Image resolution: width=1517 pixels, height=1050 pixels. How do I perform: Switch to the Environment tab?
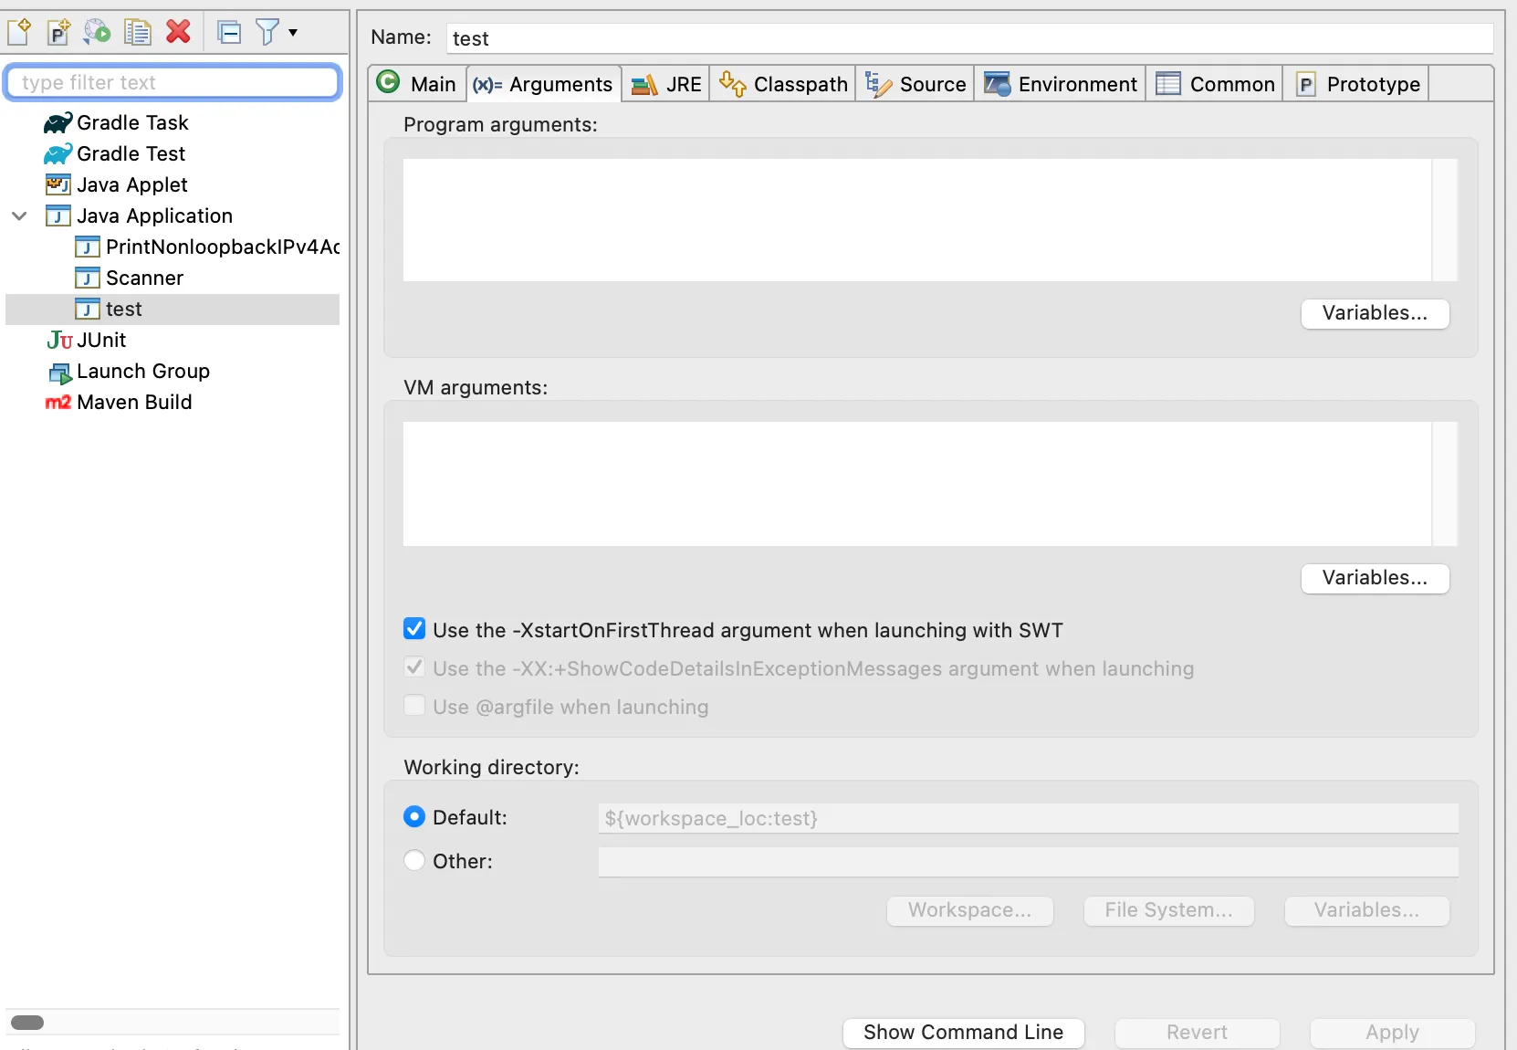1061,84
